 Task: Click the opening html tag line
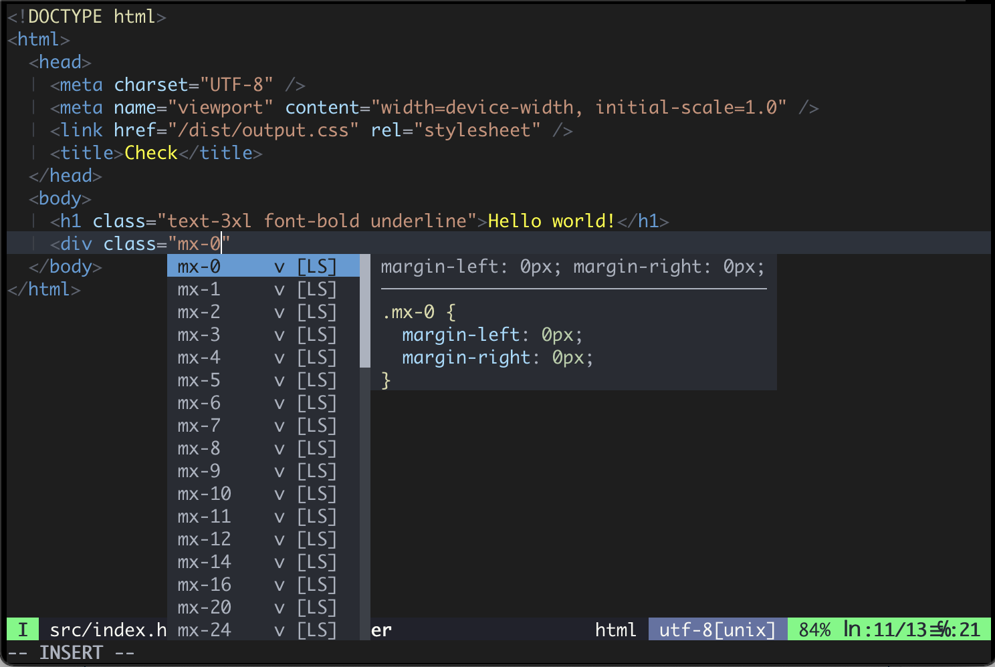coord(39,39)
